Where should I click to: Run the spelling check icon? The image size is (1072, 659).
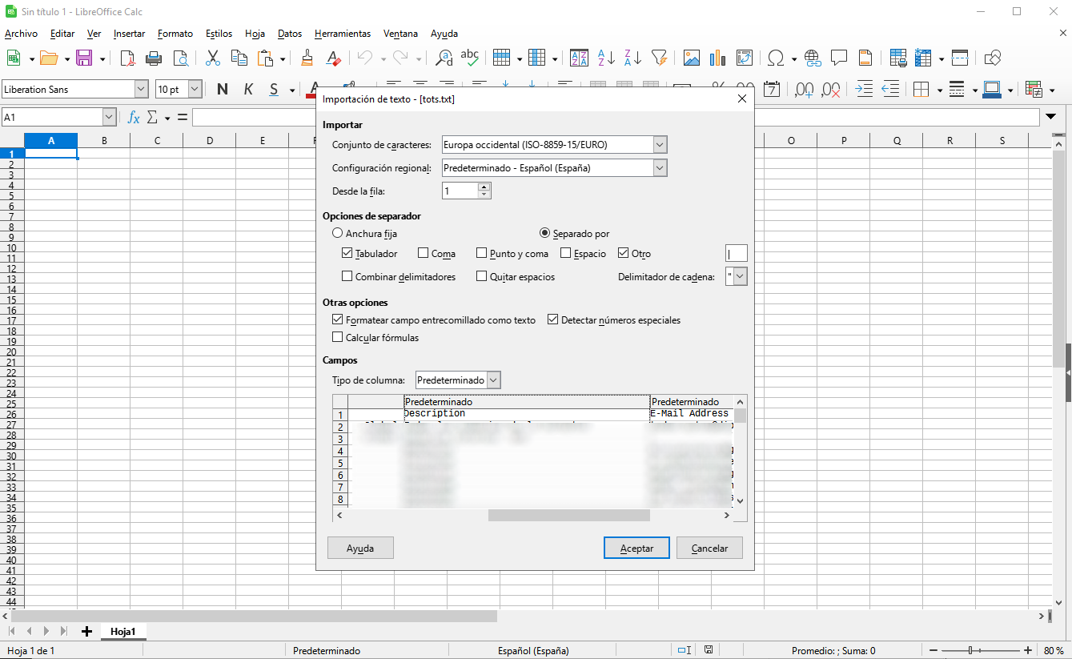pos(470,58)
